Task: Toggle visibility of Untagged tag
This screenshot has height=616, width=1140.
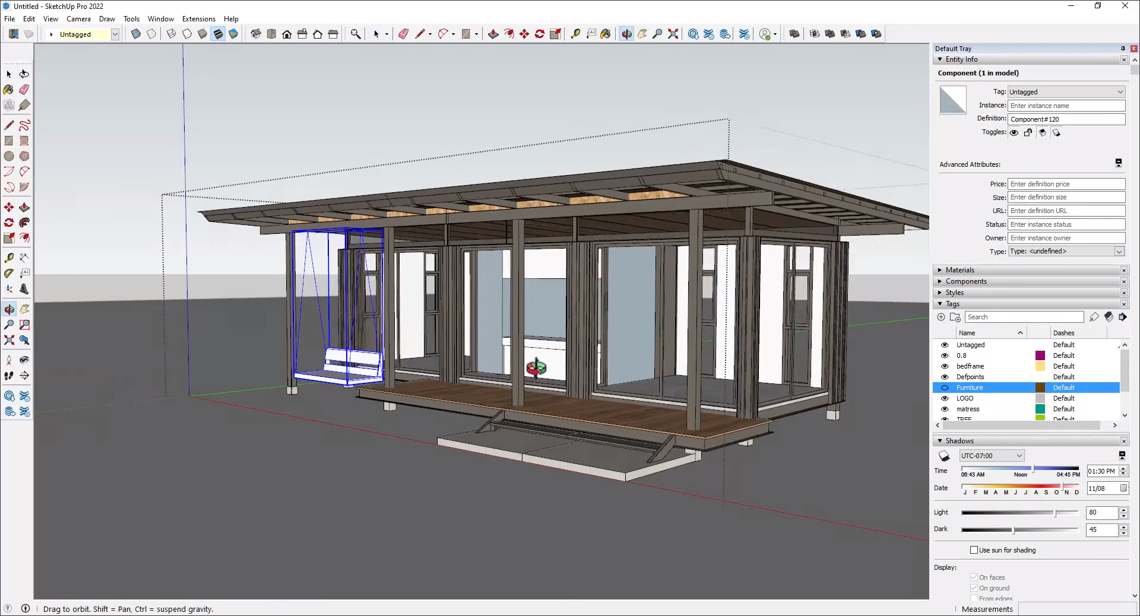Action: 945,345
